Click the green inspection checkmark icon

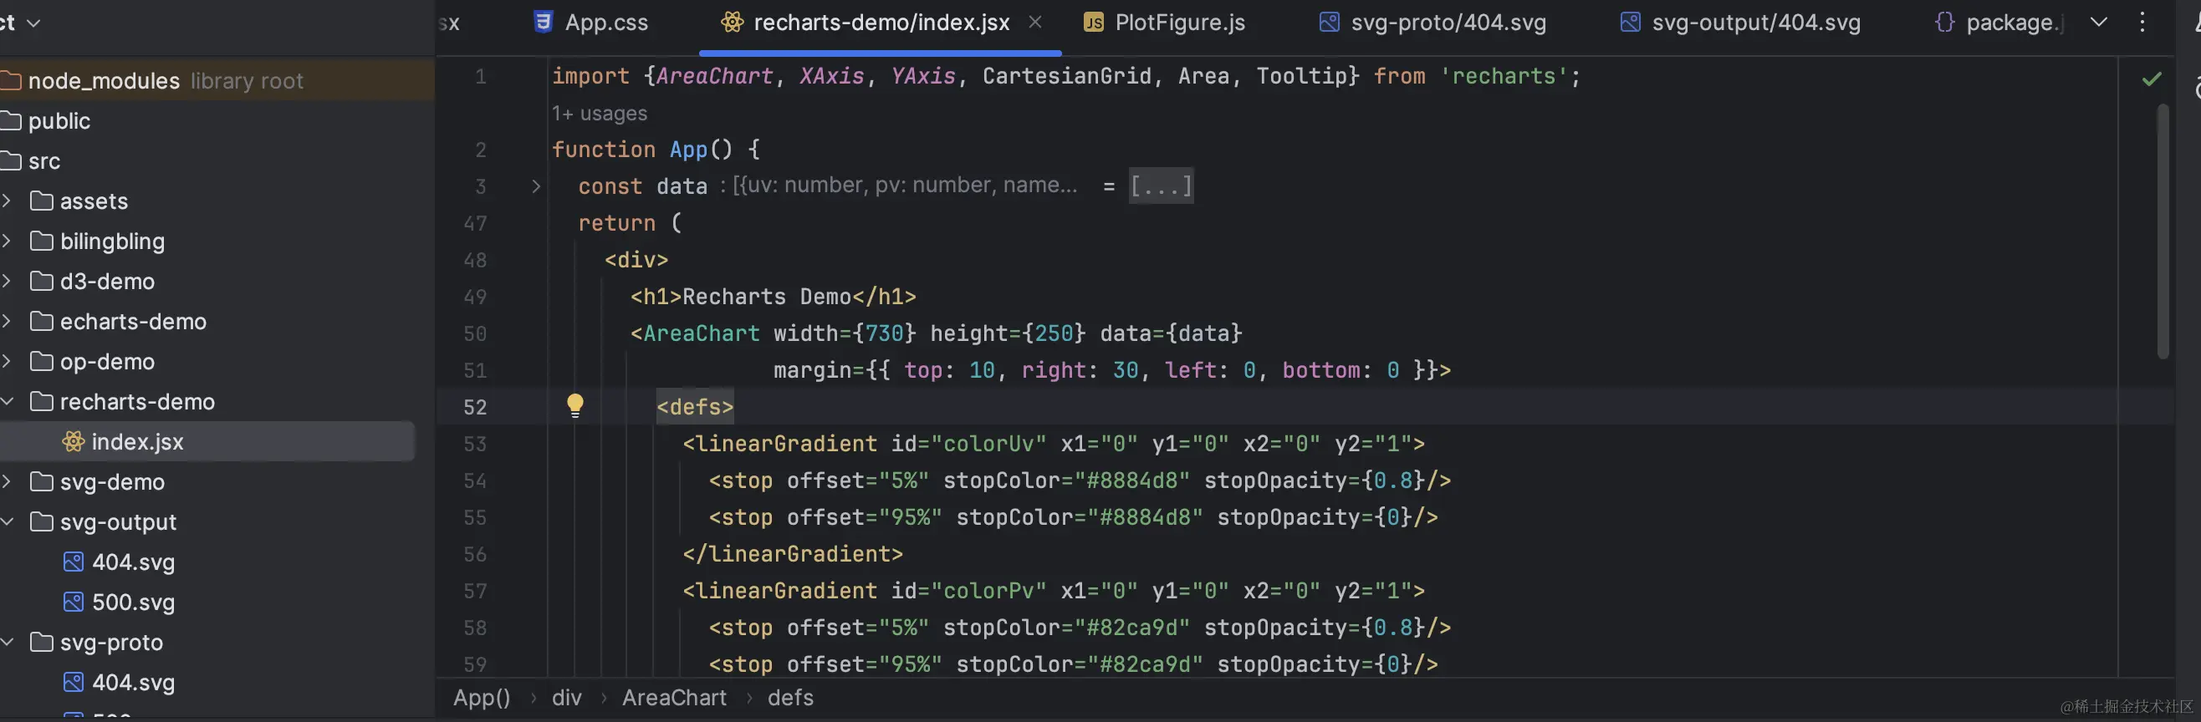pos(2152,79)
